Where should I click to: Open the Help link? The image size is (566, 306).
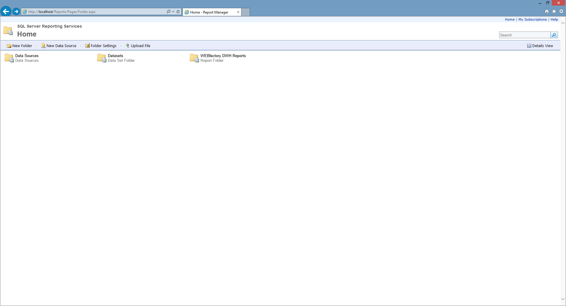pyautogui.click(x=554, y=19)
